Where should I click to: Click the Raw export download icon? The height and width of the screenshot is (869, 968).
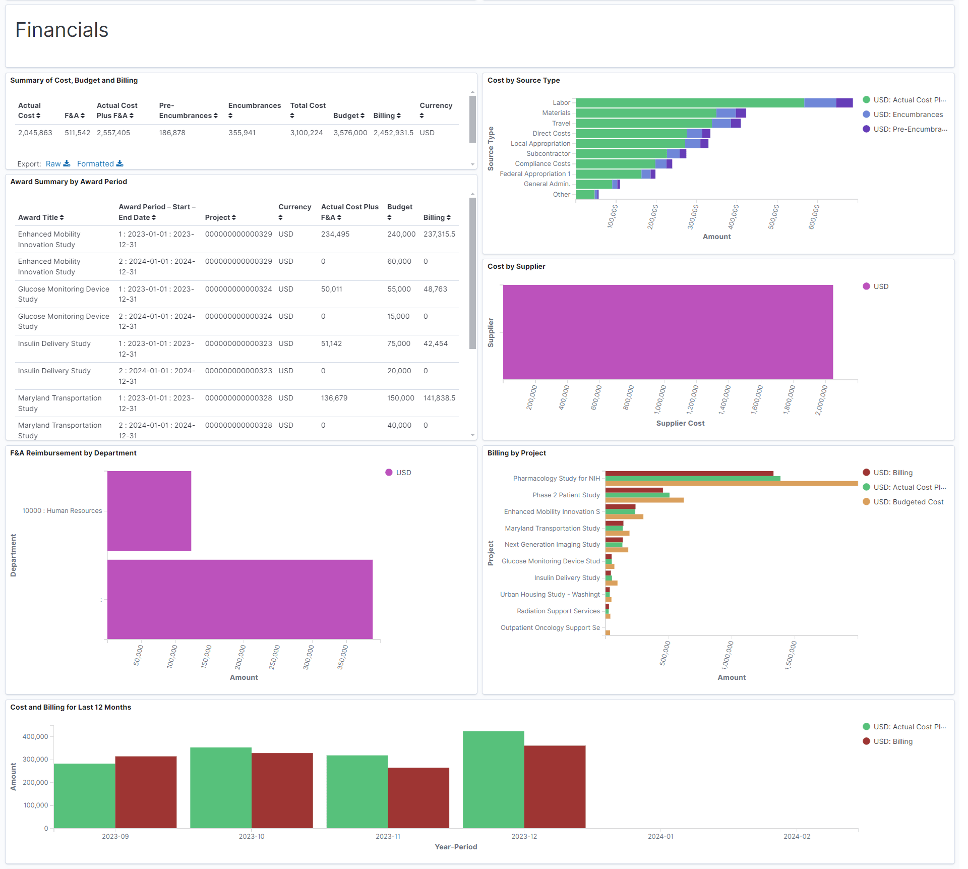(x=67, y=164)
